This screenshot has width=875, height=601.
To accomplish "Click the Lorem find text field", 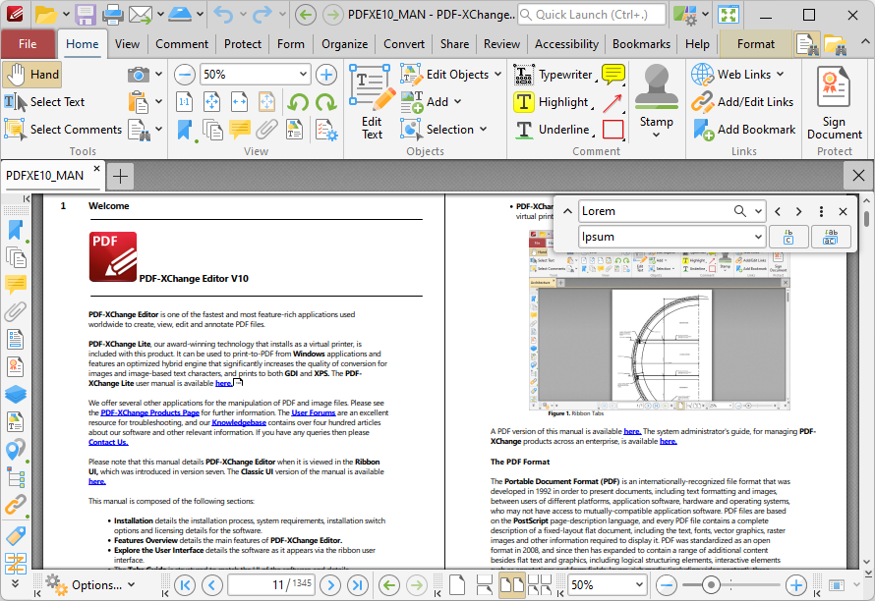I will click(x=657, y=211).
